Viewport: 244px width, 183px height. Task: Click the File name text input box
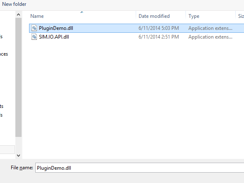point(139,168)
